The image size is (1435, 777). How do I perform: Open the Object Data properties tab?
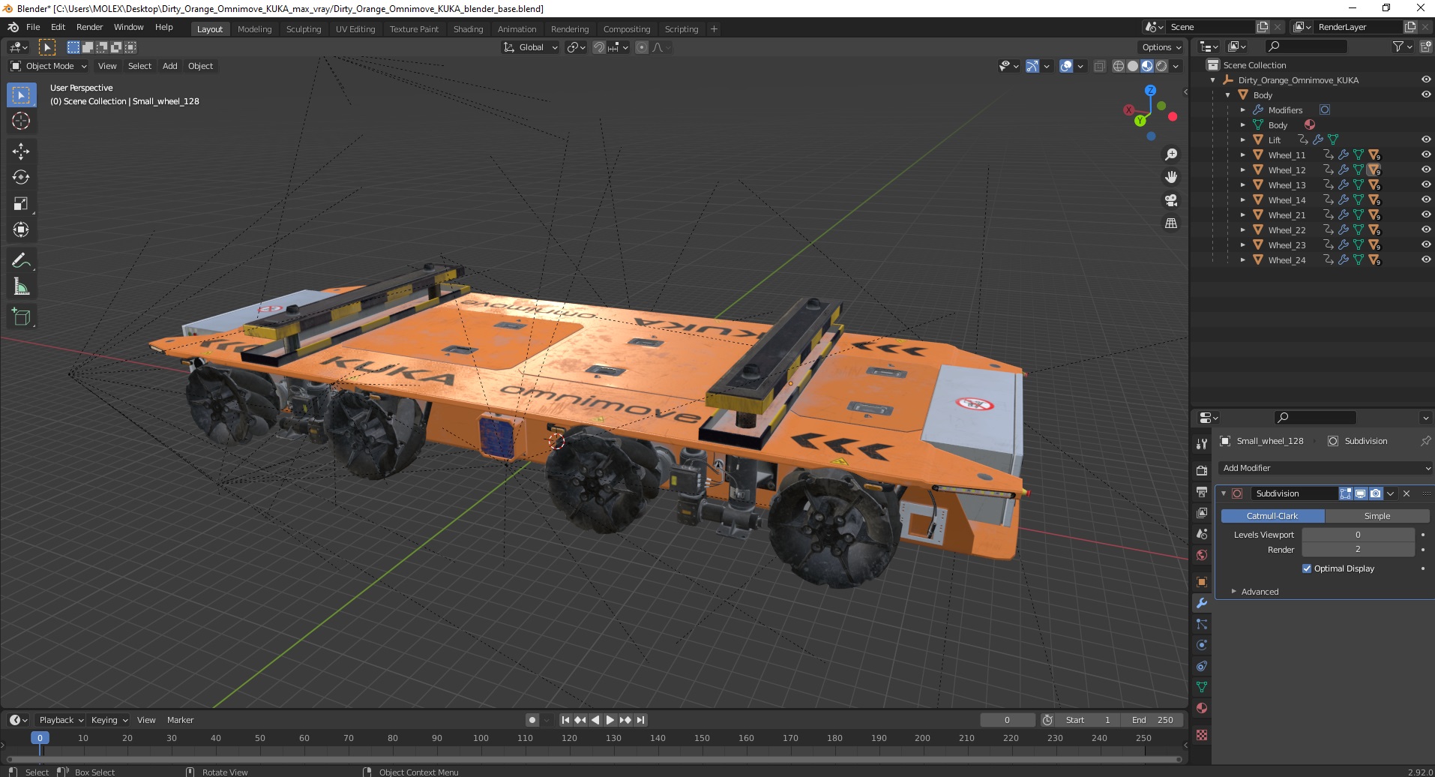[1202, 687]
